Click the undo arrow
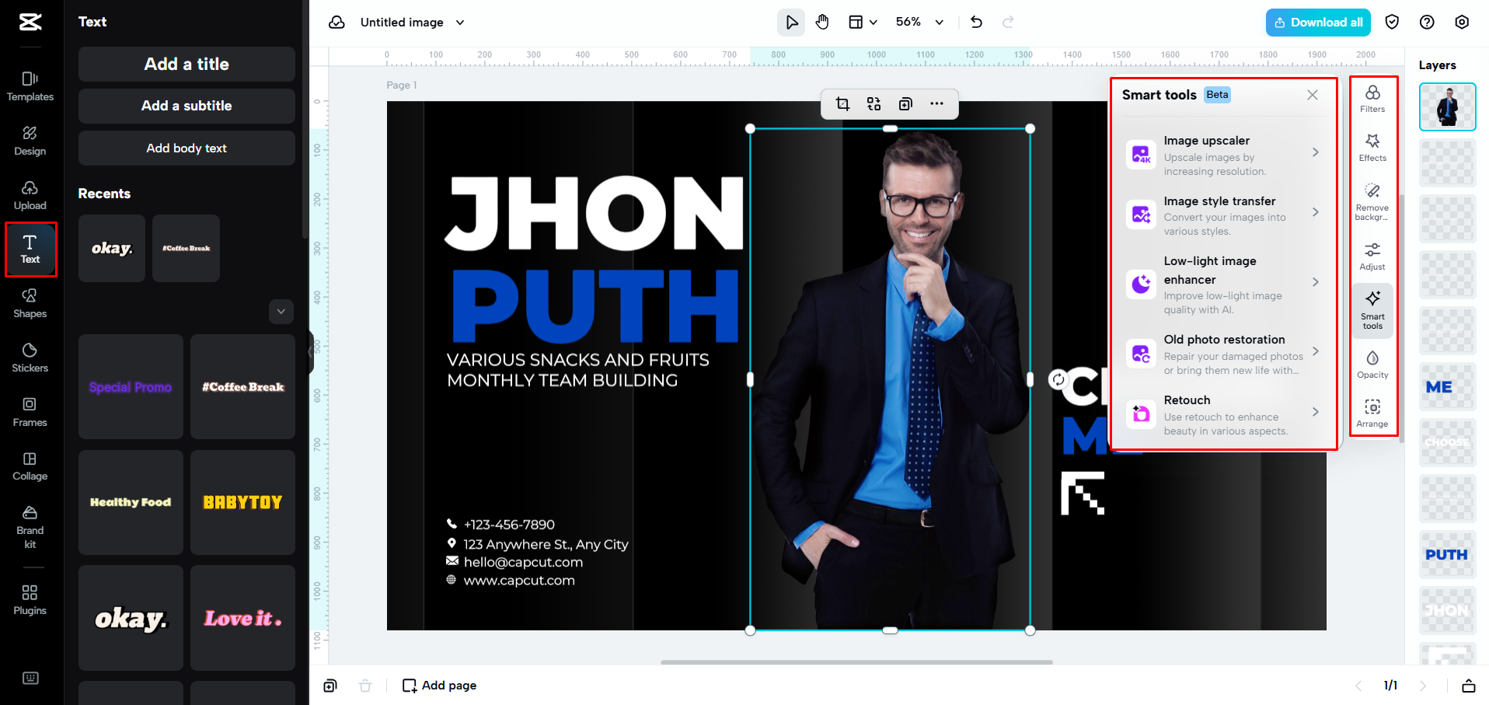Screen dimensions: 1489x705 [x=976, y=23]
